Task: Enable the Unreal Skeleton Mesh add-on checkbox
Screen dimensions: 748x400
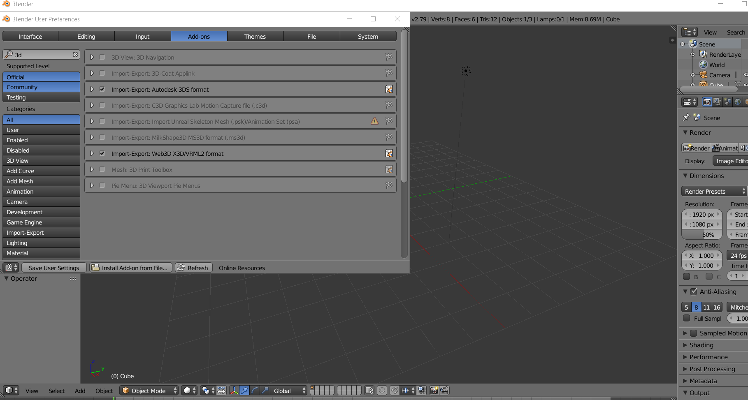Action: 102,121
